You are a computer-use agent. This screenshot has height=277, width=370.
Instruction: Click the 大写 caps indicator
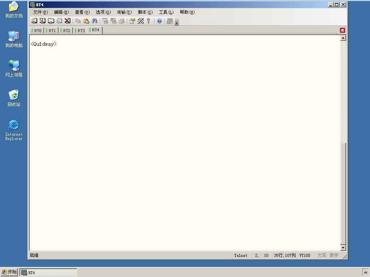click(321, 255)
